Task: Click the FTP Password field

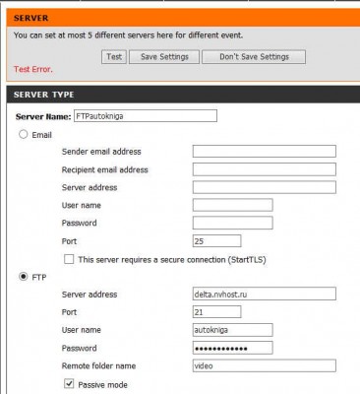Action: 233,348
